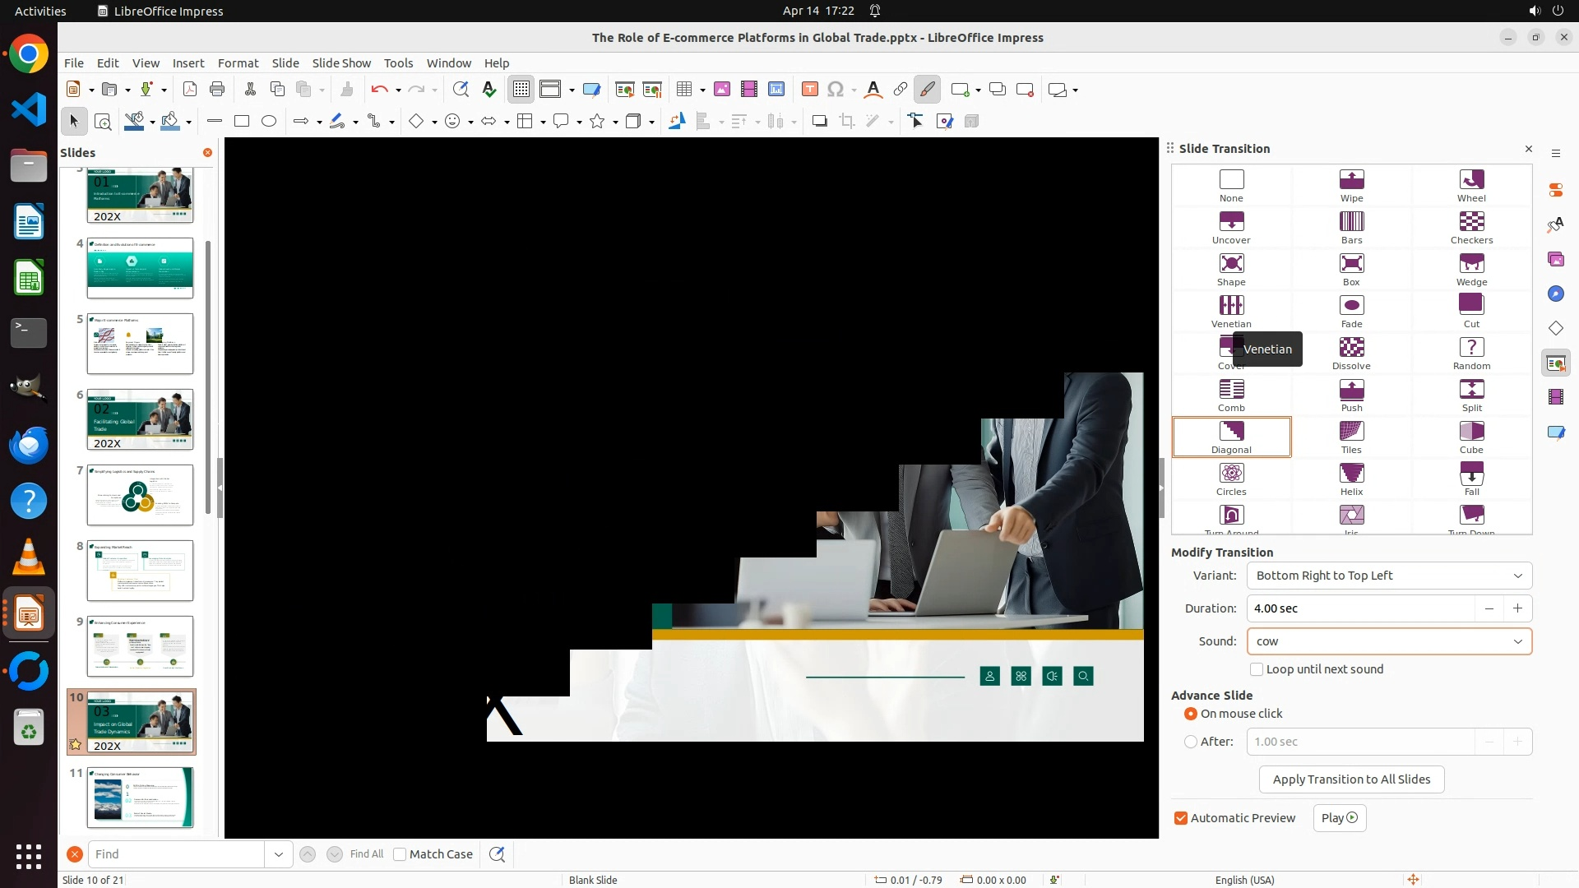
Task: Click the Insert Table toolbar icon
Action: pyautogui.click(x=684, y=90)
